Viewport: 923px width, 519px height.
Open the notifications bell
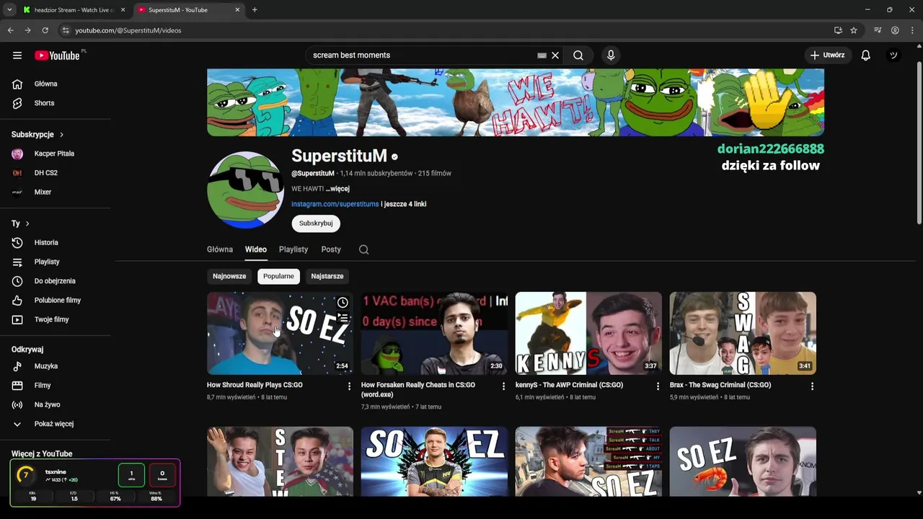865,56
